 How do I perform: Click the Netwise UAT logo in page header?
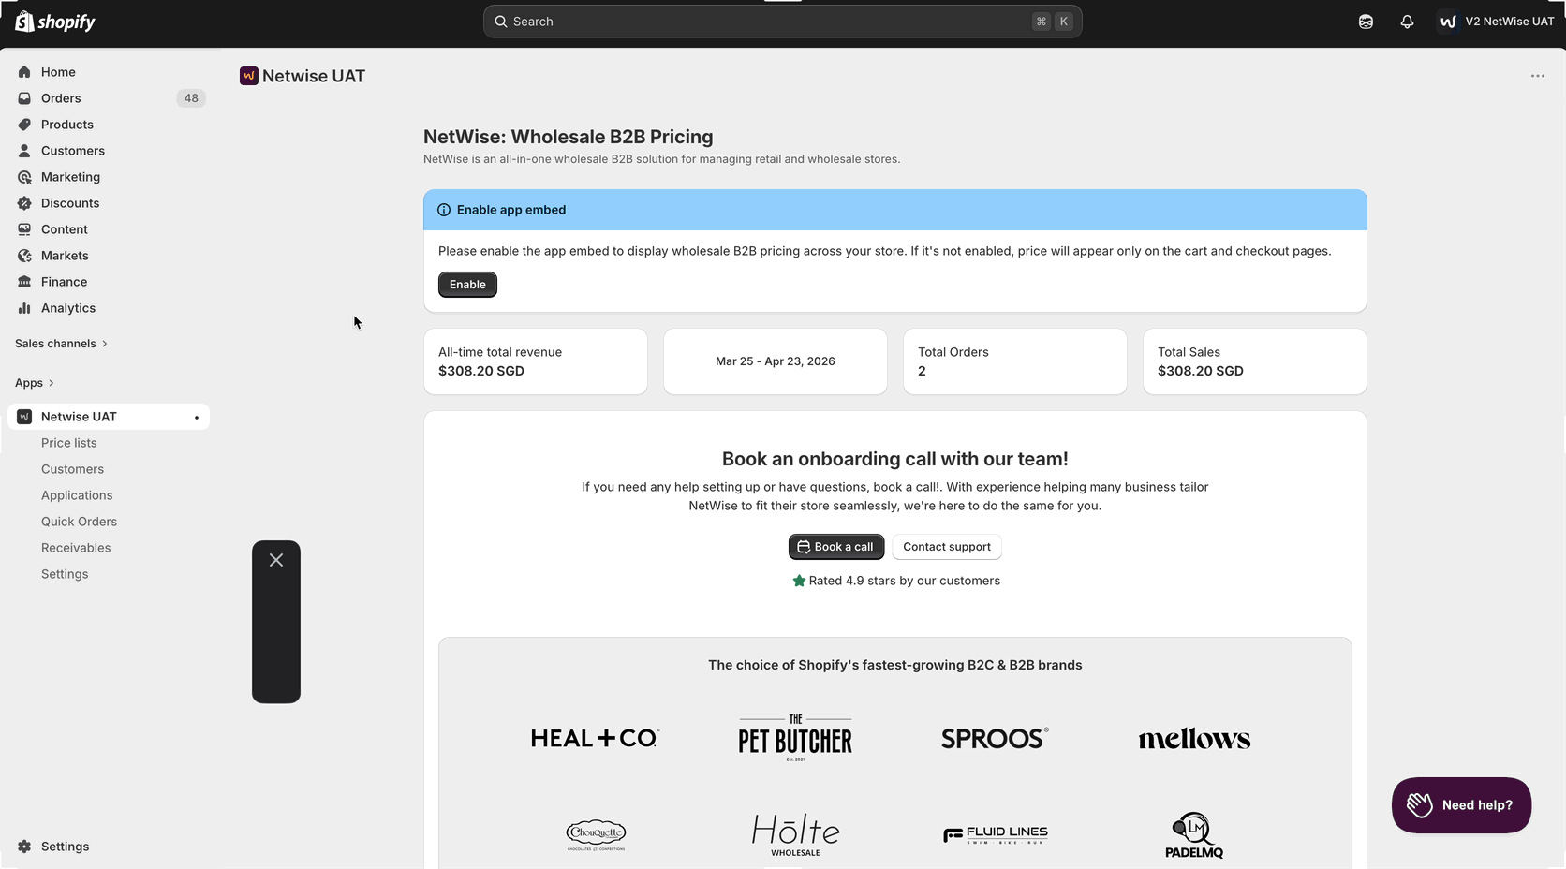click(x=248, y=76)
